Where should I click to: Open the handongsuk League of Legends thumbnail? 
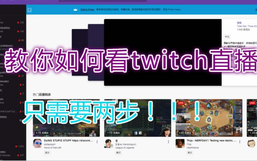[x=138, y=118]
